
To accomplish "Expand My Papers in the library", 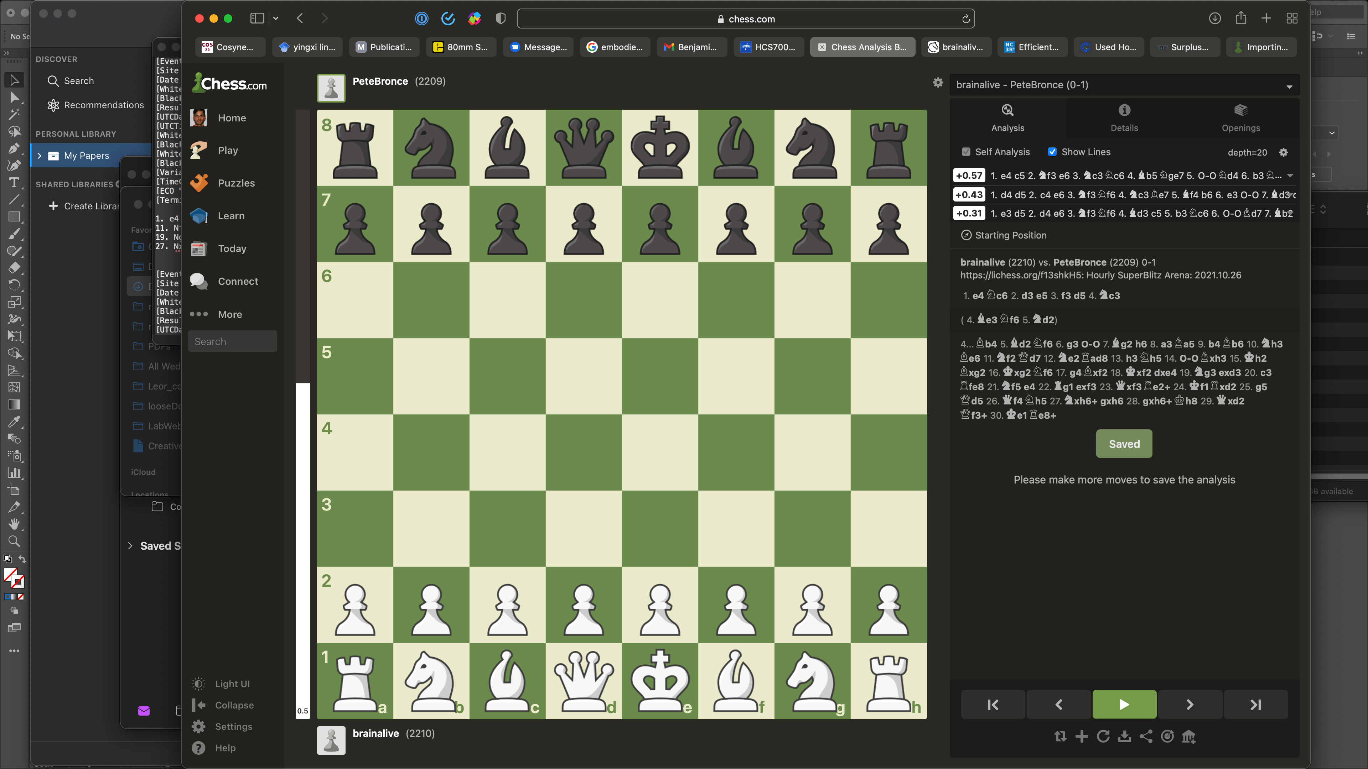I will [x=39, y=156].
